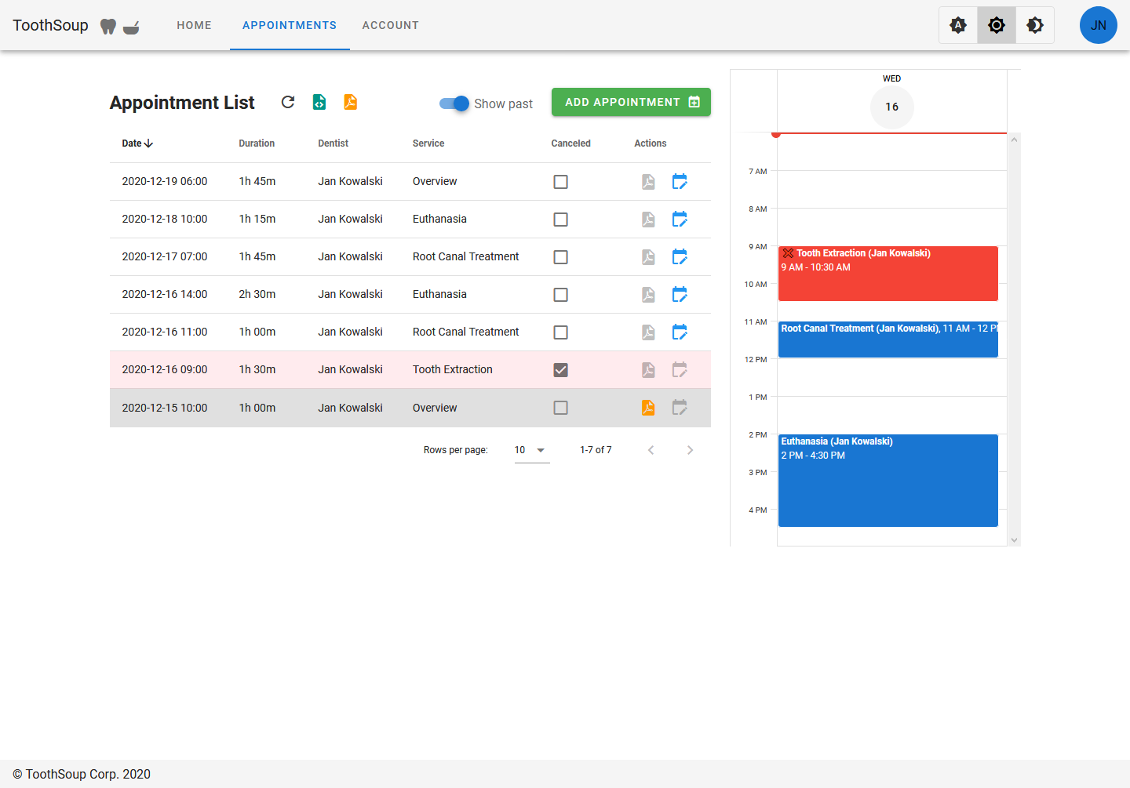1130x788 pixels.
Task: Click calendar scrollbar down arrow
Action: [x=1014, y=540]
